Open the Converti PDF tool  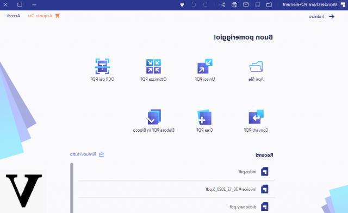(x=256, y=117)
